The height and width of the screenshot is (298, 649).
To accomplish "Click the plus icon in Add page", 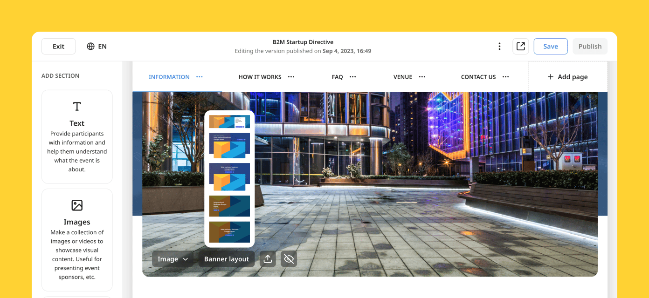I will 551,77.
